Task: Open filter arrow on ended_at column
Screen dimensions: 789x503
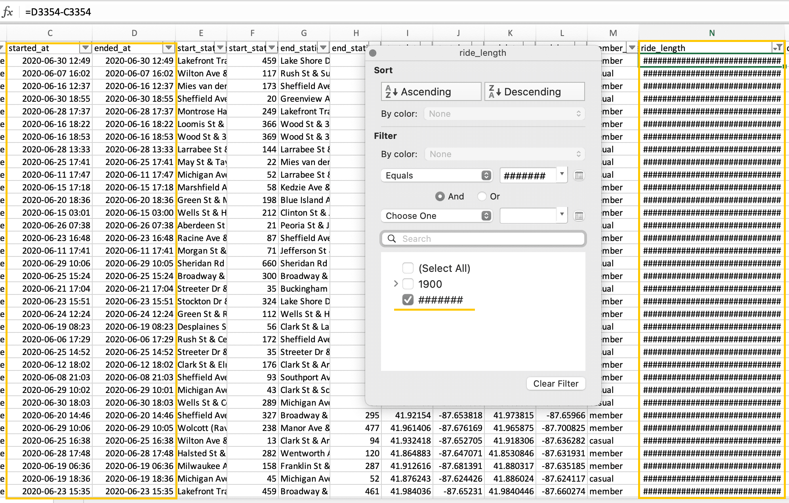Action: pyautogui.click(x=169, y=48)
